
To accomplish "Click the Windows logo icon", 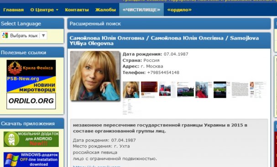I will point(11,160).
